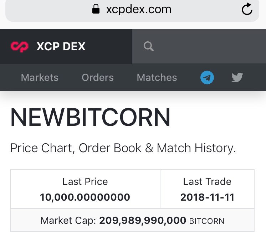The width and height of the screenshot is (266, 232).
Task: Tap the padlock security icon
Action: 96,9
